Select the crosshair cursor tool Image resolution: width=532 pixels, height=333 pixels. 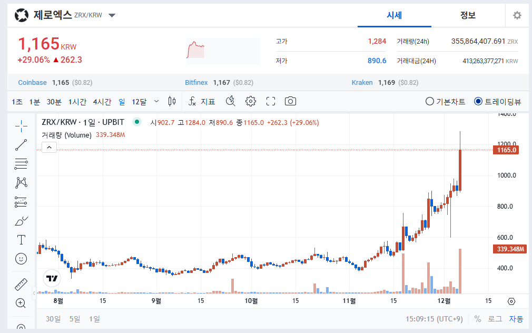click(21, 126)
